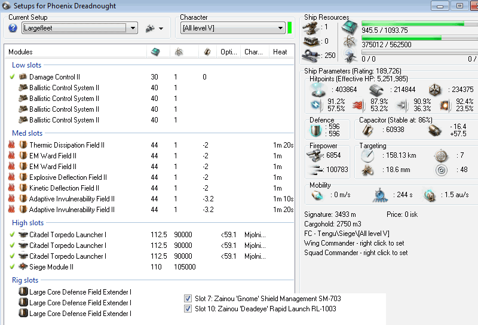Toggle the green active checkmark on Damage Control II
The height and width of the screenshot is (325, 478).
tap(12, 77)
